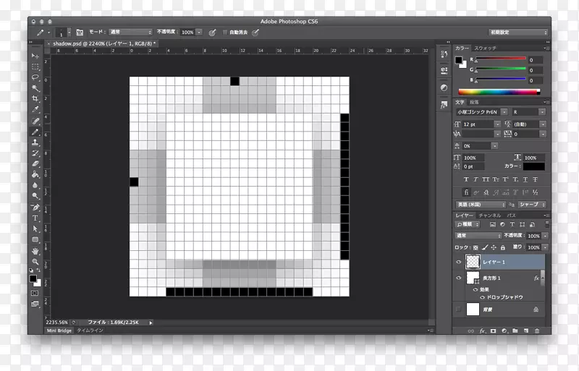Select the Horizontal Type tool
This screenshot has height=371, width=579.
tap(35, 218)
